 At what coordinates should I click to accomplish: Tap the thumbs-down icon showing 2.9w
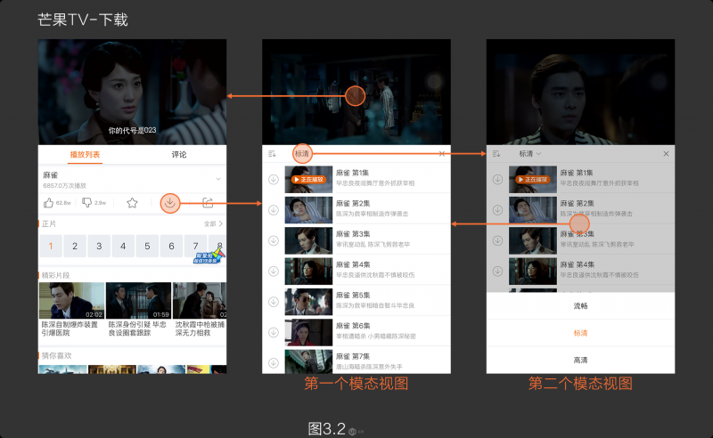(86, 202)
